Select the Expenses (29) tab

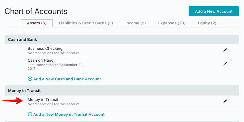click(172, 23)
